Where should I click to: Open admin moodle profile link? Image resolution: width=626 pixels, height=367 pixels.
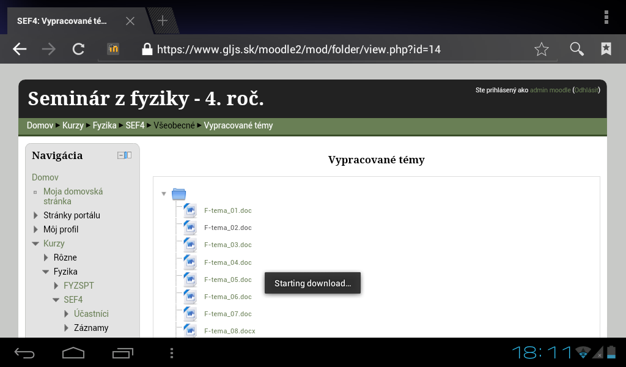[x=550, y=91]
